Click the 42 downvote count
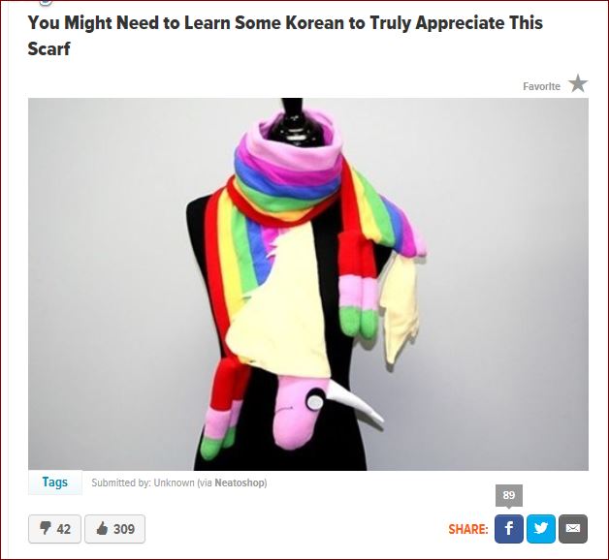The height and width of the screenshot is (560, 609). tap(64, 529)
